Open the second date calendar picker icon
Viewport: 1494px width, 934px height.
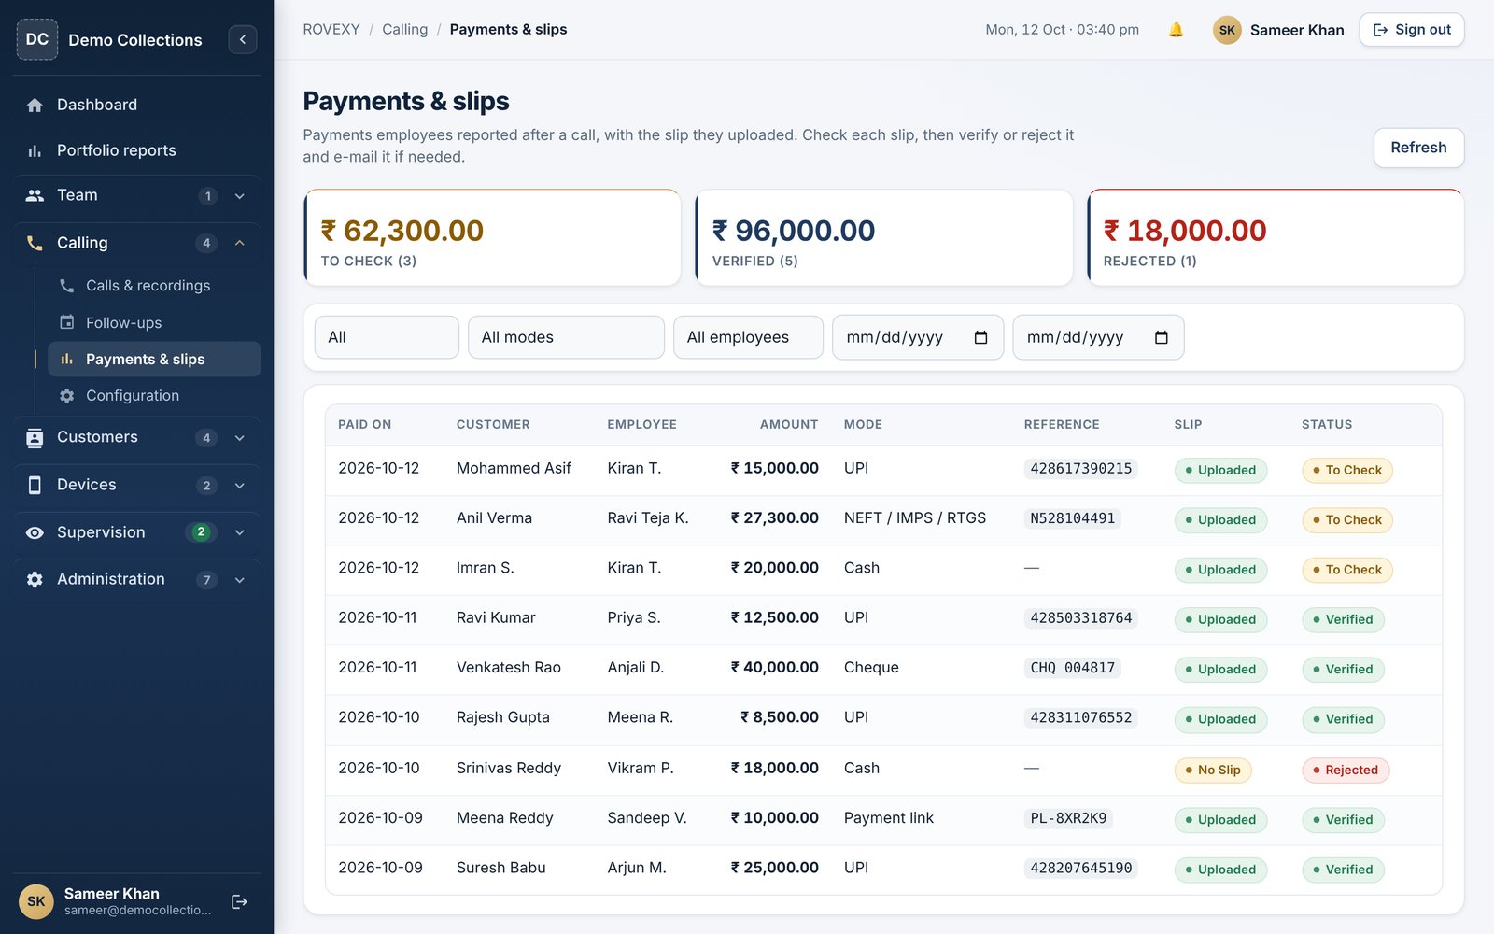pos(1161,337)
